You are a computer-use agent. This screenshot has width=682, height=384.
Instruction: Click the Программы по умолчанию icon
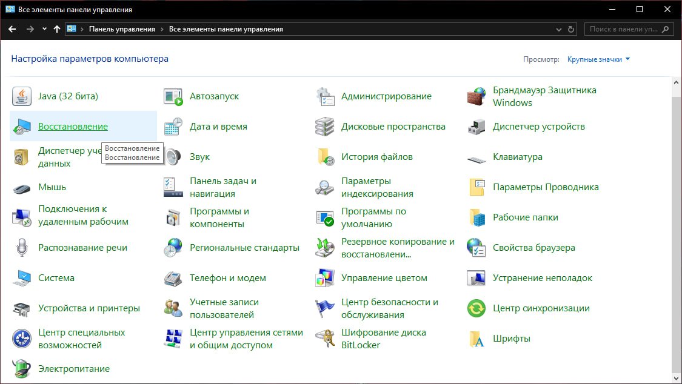click(325, 217)
